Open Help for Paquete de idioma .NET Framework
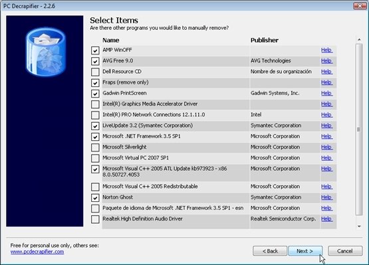This screenshot has height=265, width=369. click(326, 208)
